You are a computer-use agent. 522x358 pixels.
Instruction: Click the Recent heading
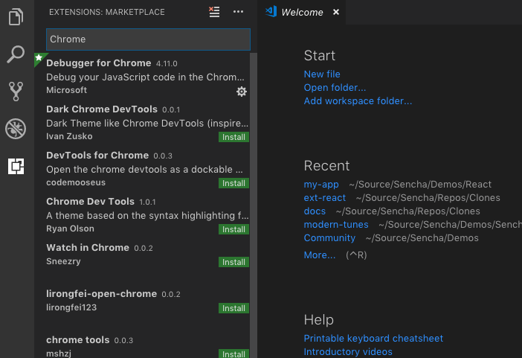click(x=326, y=166)
